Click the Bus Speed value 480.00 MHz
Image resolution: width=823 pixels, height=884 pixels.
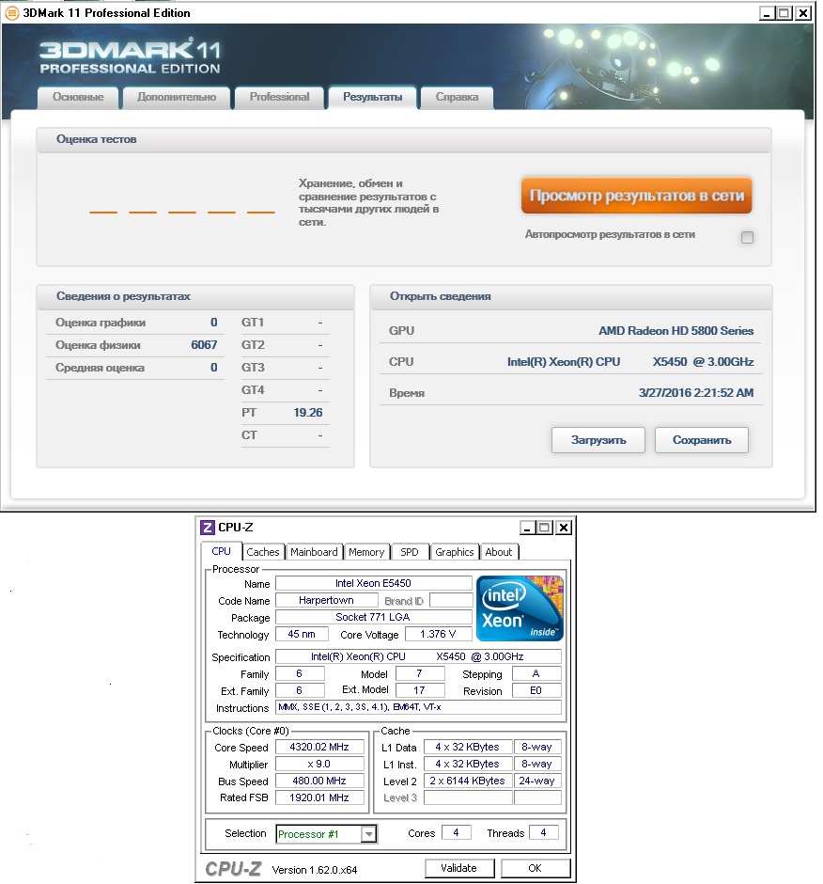[319, 781]
